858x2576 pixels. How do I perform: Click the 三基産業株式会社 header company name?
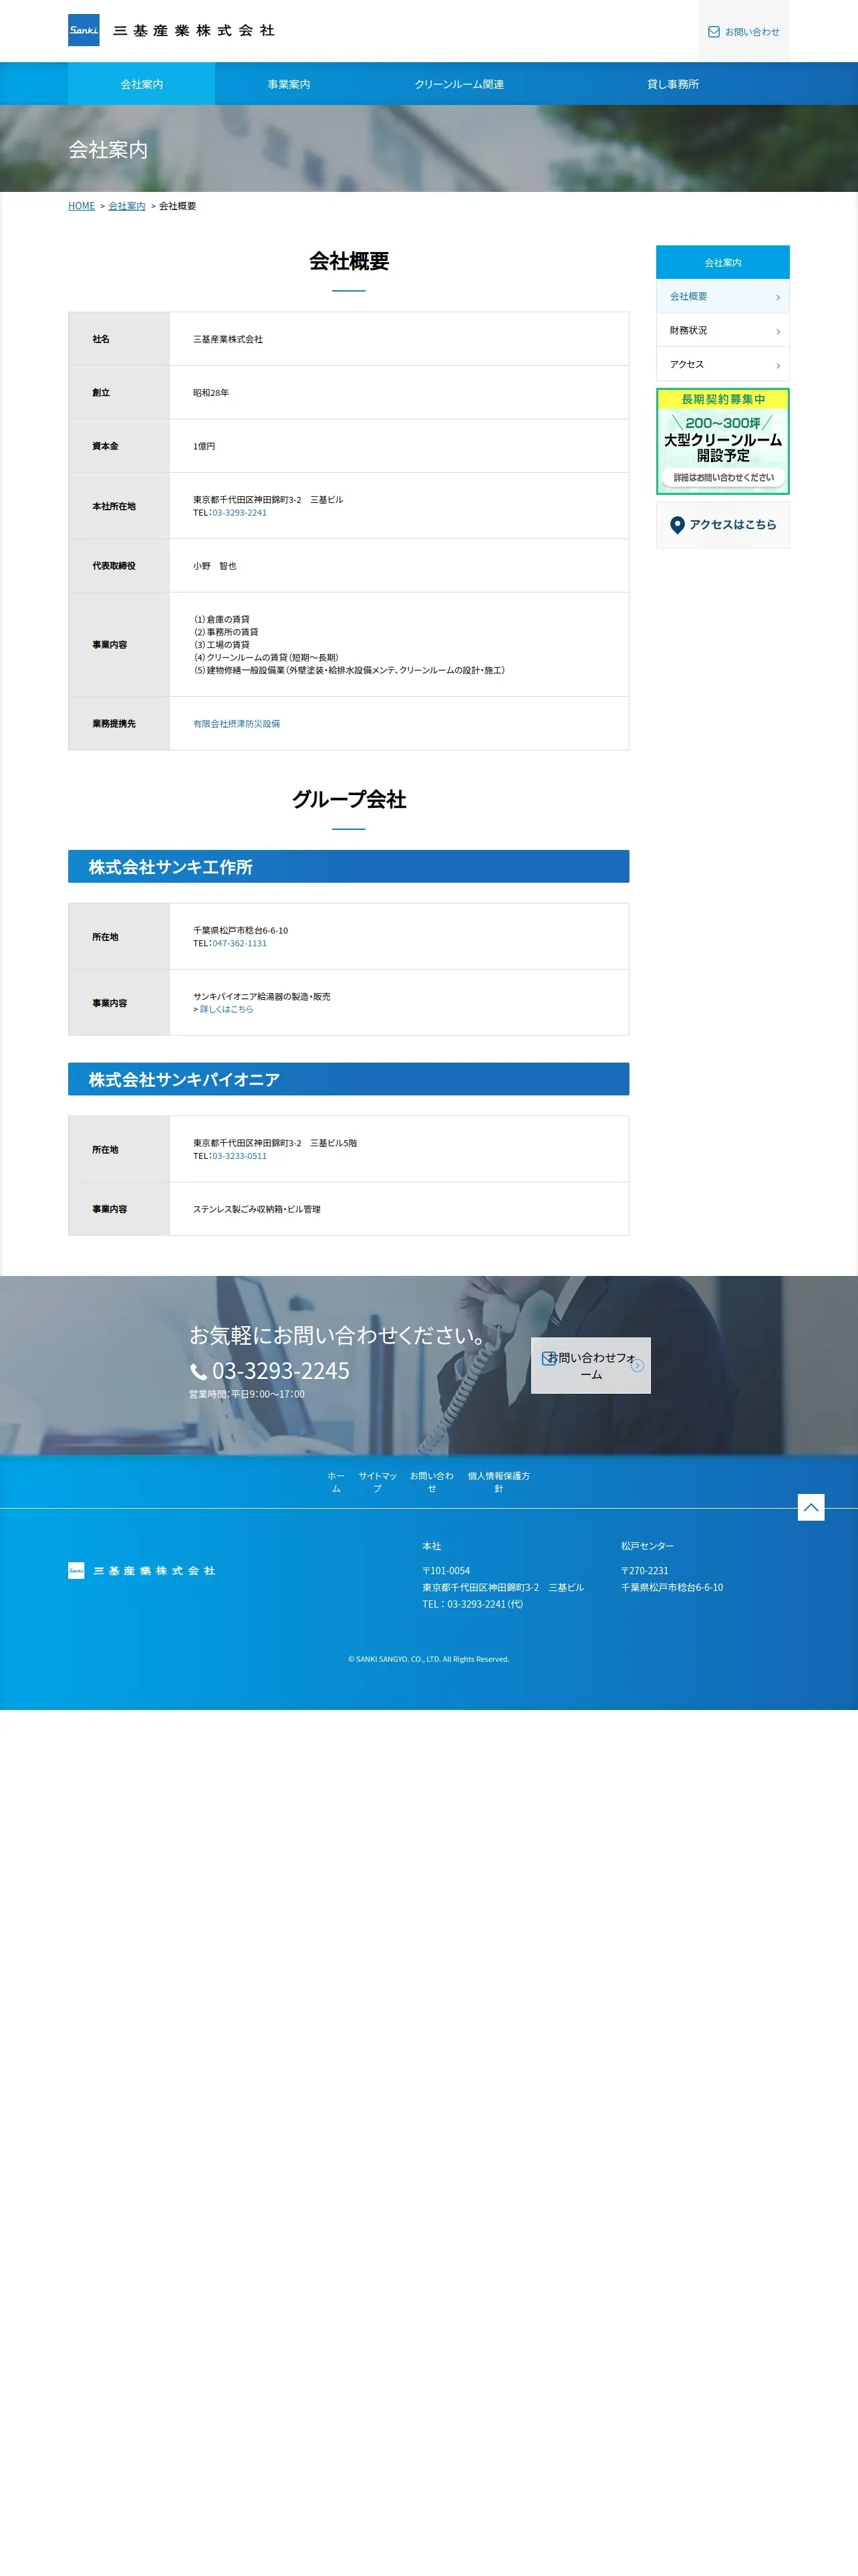[x=194, y=31]
